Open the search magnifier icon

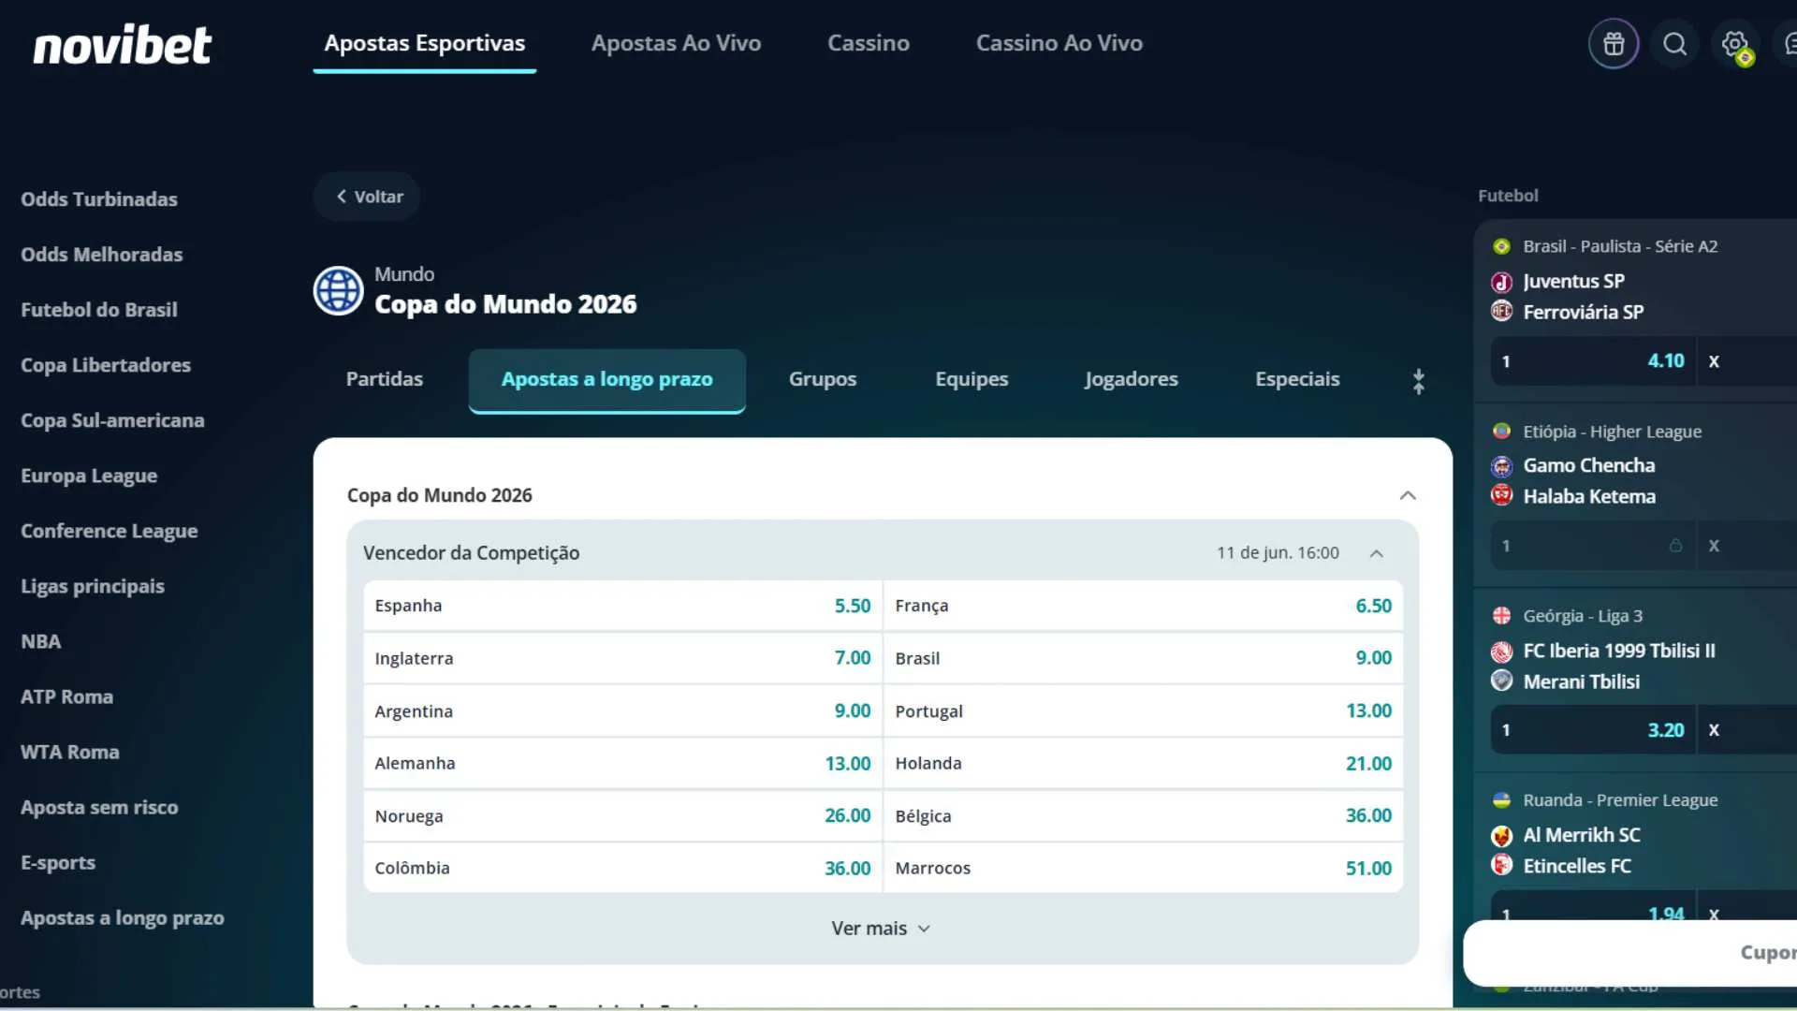pyautogui.click(x=1674, y=44)
